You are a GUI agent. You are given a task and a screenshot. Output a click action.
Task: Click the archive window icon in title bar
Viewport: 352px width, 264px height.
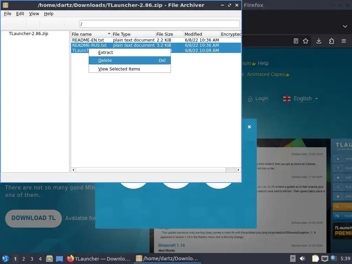click(x=5, y=5)
